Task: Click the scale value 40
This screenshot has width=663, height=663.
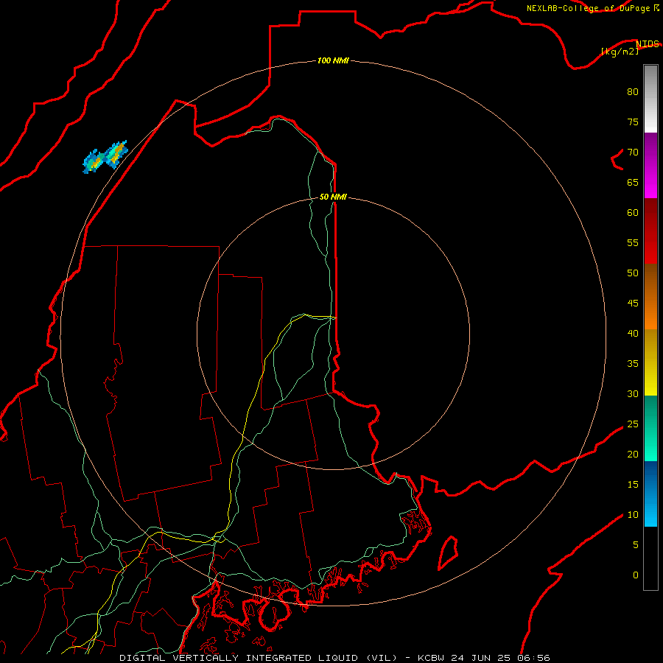Action: pyautogui.click(x=633, y=334)
